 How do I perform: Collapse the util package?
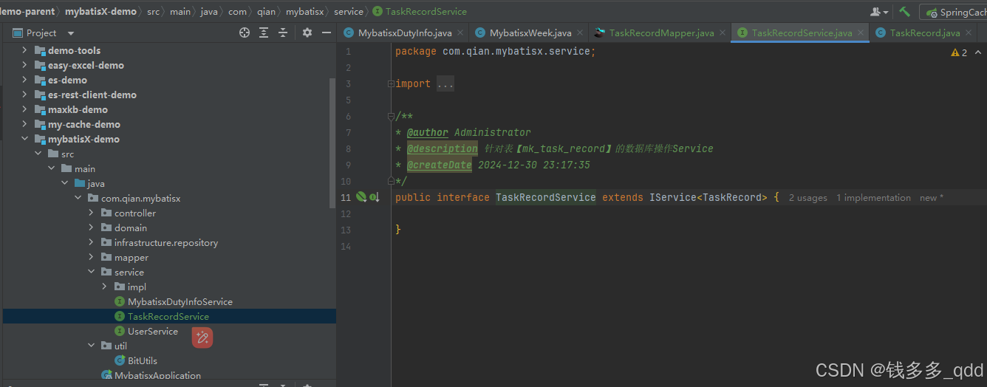(91, 346)
